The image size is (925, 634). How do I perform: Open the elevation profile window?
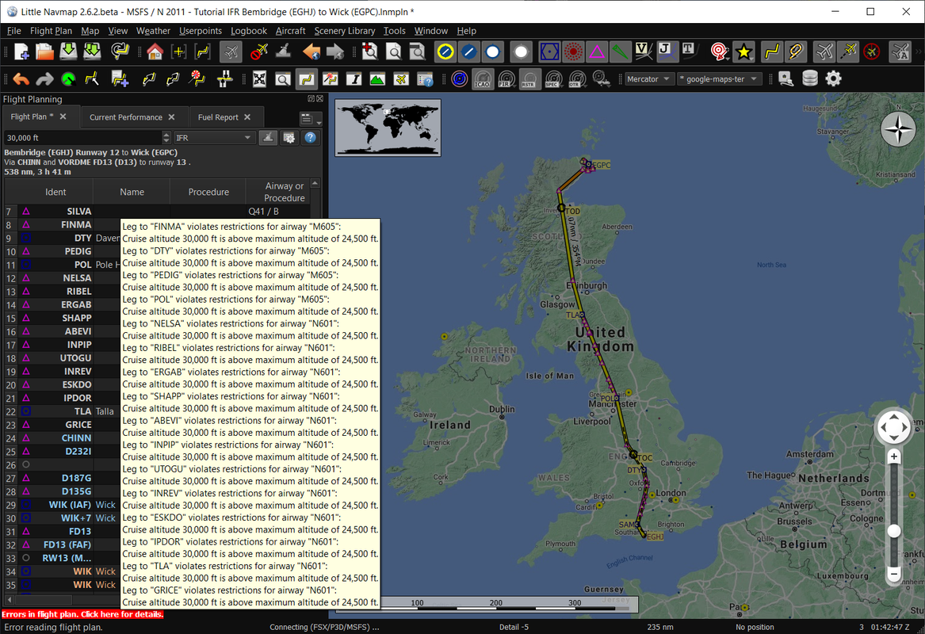(x=377, y=78)
